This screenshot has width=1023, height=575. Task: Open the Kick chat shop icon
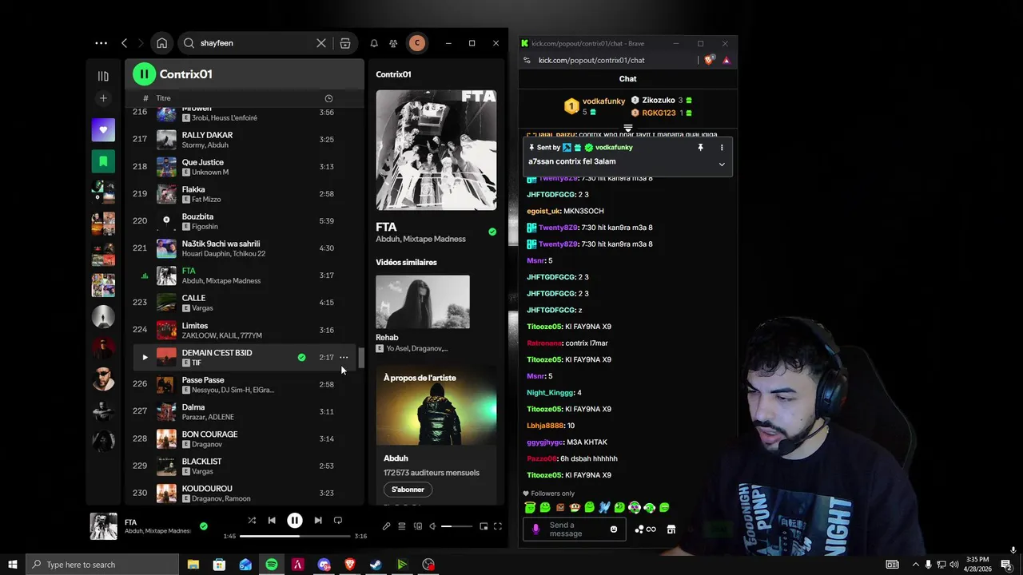pyautogui.click(x=671, y=529)
